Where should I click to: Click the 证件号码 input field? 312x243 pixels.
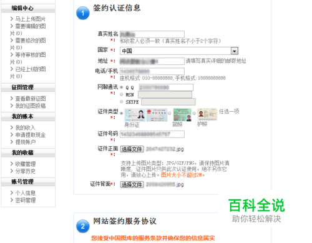click(x=152, y=134)
